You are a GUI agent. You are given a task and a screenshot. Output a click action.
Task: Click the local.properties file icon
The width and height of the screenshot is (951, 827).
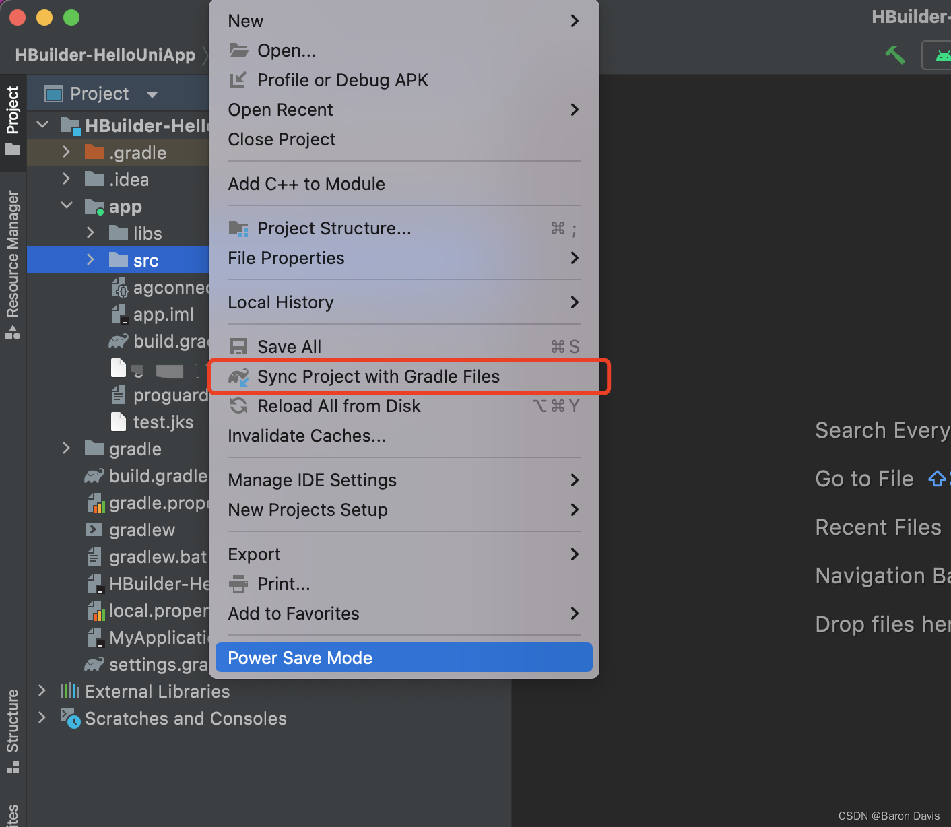[x=96, y=611]
